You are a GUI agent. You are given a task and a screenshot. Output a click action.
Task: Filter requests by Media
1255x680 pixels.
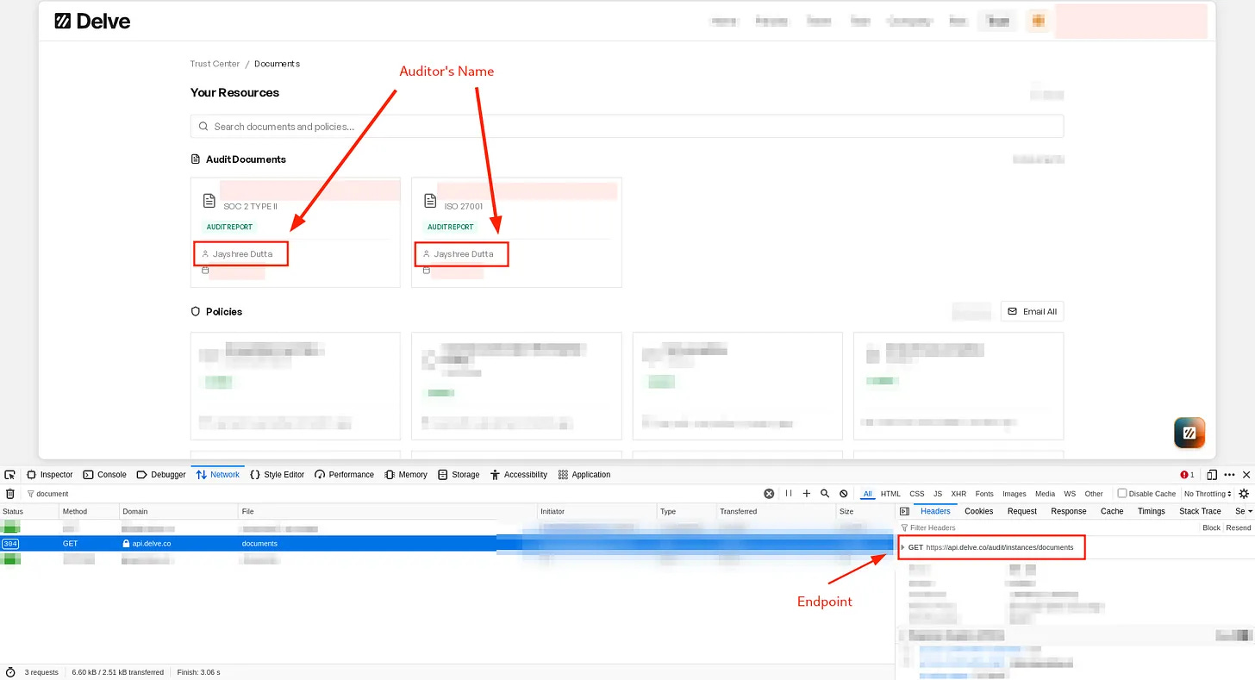(1045, 494)
